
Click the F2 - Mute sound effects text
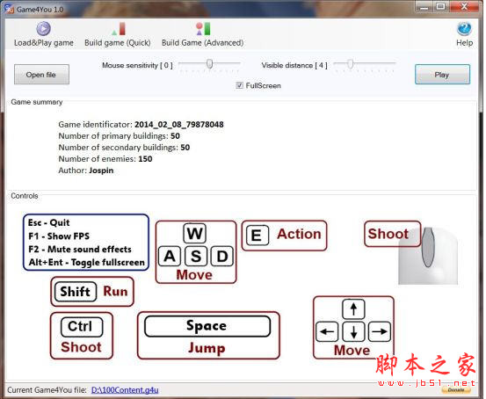80,249
